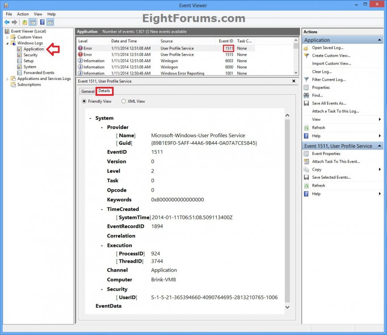Image resolution: width=387 pixels, height=335 pixels.
Task: Switch to the General tab
Action: click(88, 91)
